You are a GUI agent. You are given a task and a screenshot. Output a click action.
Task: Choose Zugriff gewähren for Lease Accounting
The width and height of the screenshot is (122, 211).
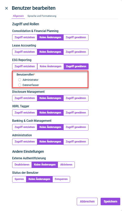[x=76, y=52]
